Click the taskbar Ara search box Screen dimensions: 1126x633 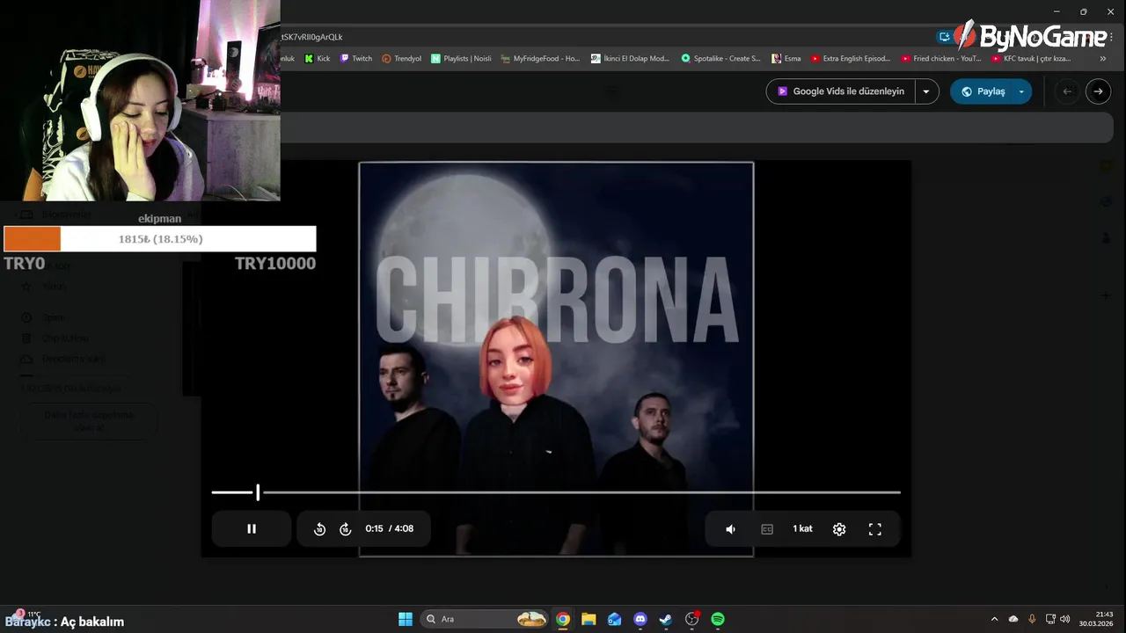tap(485, 619)
